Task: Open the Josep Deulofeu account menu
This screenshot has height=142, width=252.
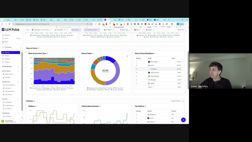Action: point(11,121)
